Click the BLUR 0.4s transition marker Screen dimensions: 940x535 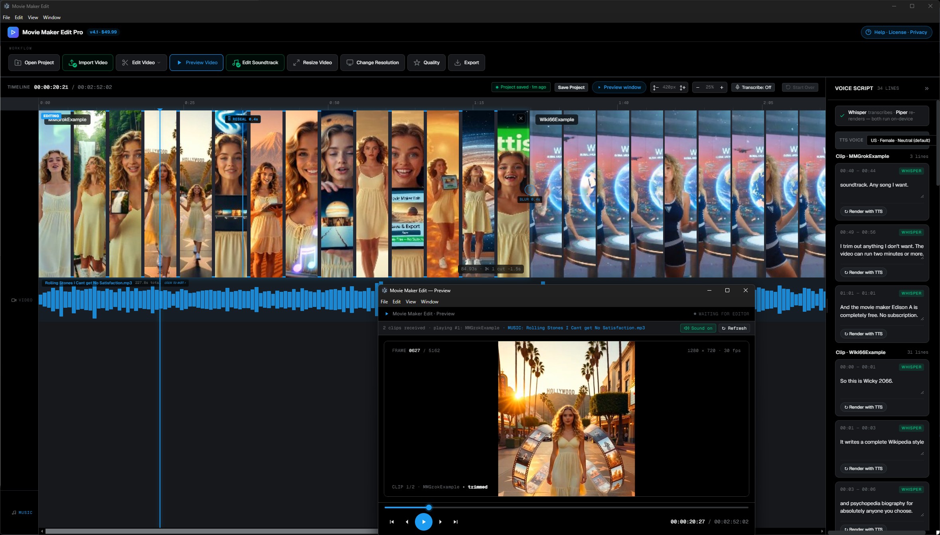(x=530, y=199)
